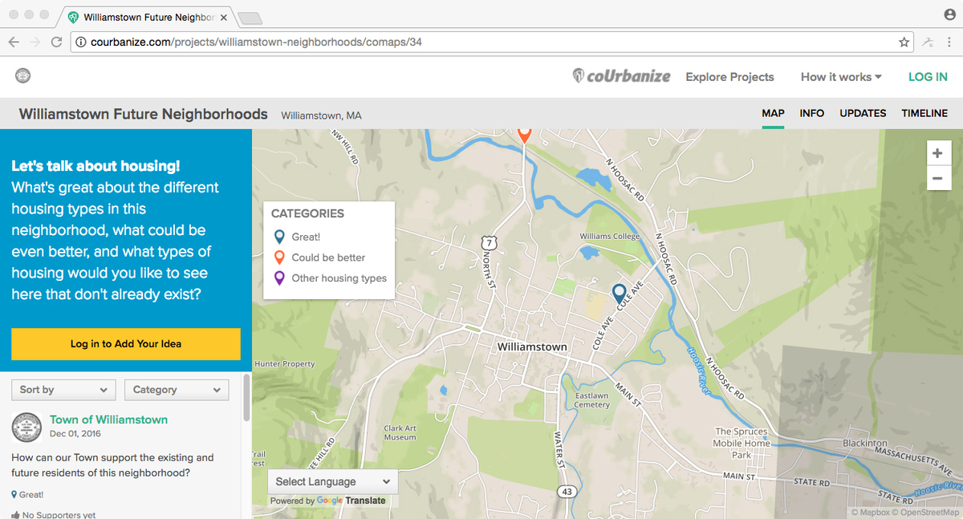Click the blue pin on Cole Ave
This screenshot has width=963, height=519.
tap(619, 294)
